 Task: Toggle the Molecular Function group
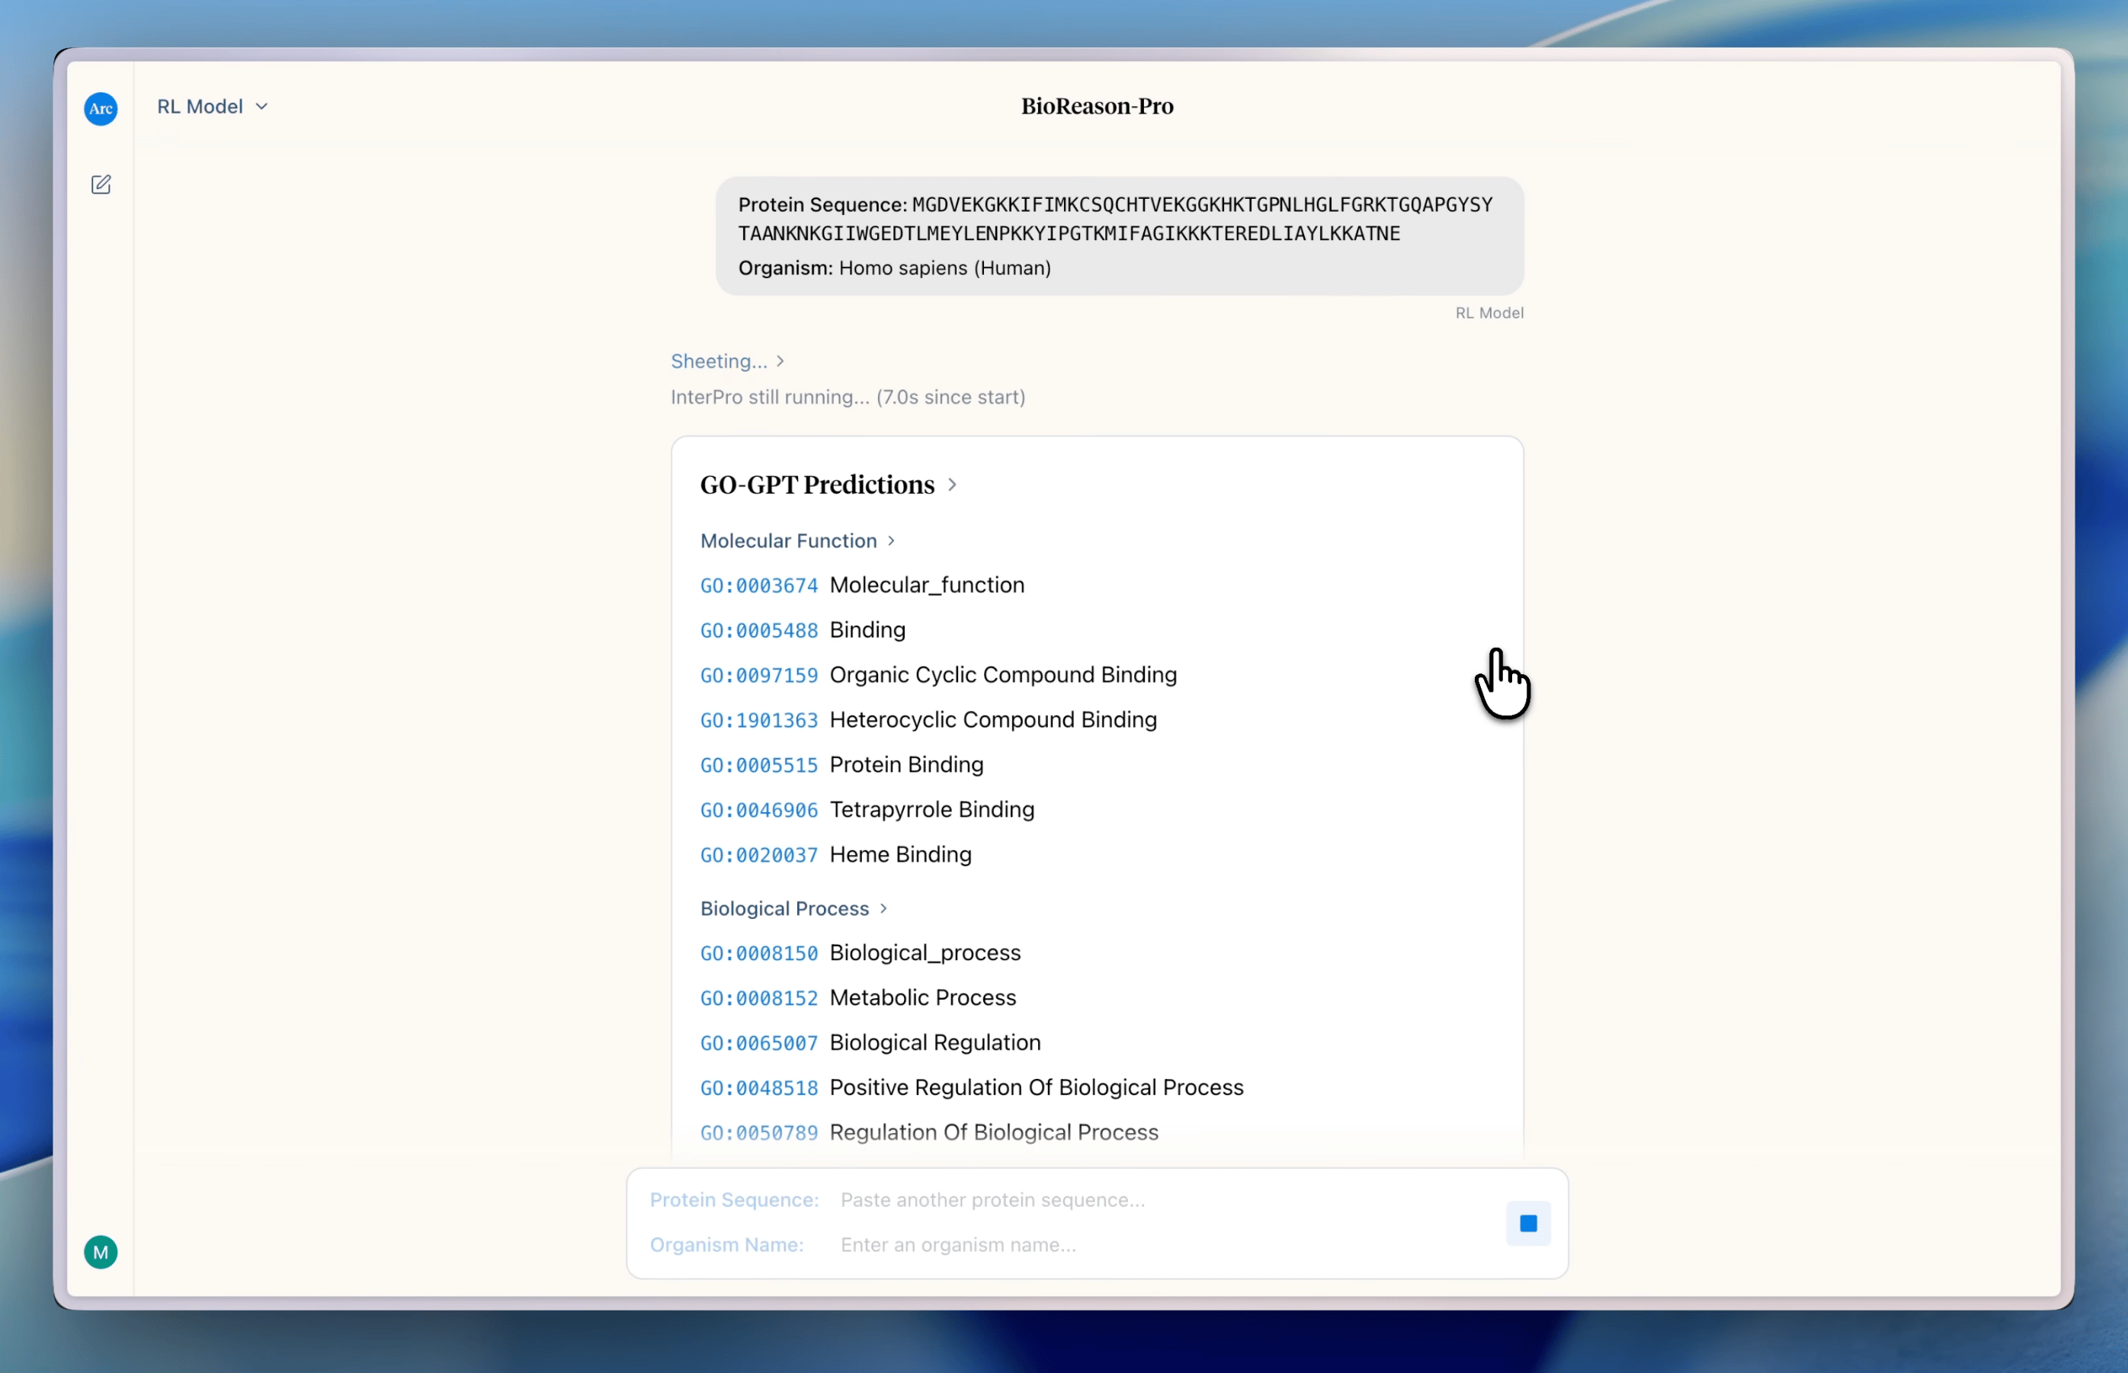[796, 540]
